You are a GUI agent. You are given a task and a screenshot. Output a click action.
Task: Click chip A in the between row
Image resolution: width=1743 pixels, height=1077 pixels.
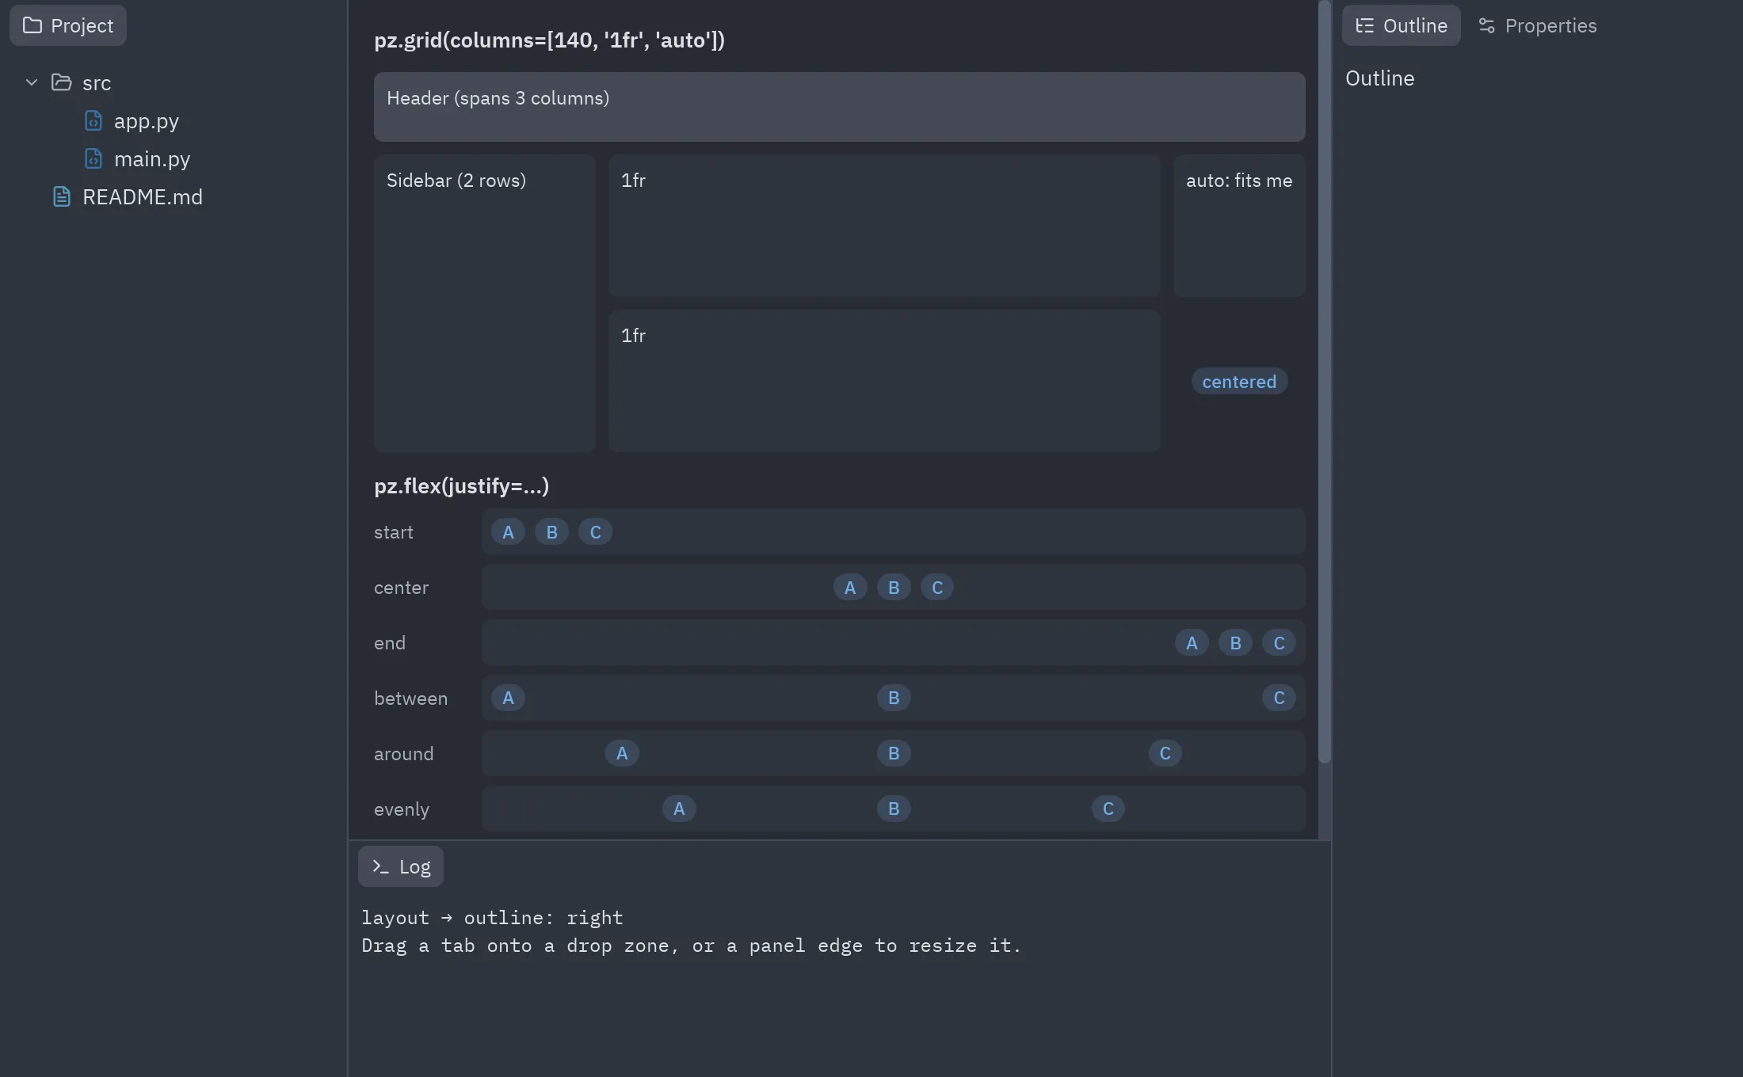pyautogui.click(x=508, y=698)
